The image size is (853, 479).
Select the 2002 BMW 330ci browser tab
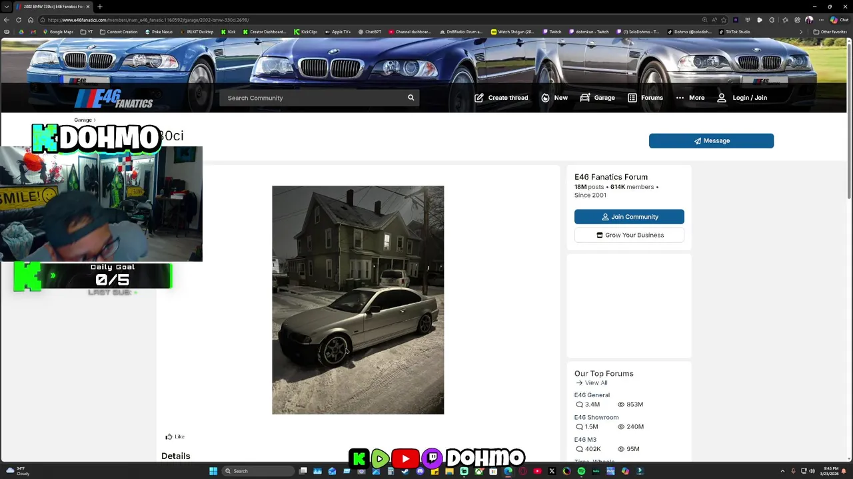point(53,7)
